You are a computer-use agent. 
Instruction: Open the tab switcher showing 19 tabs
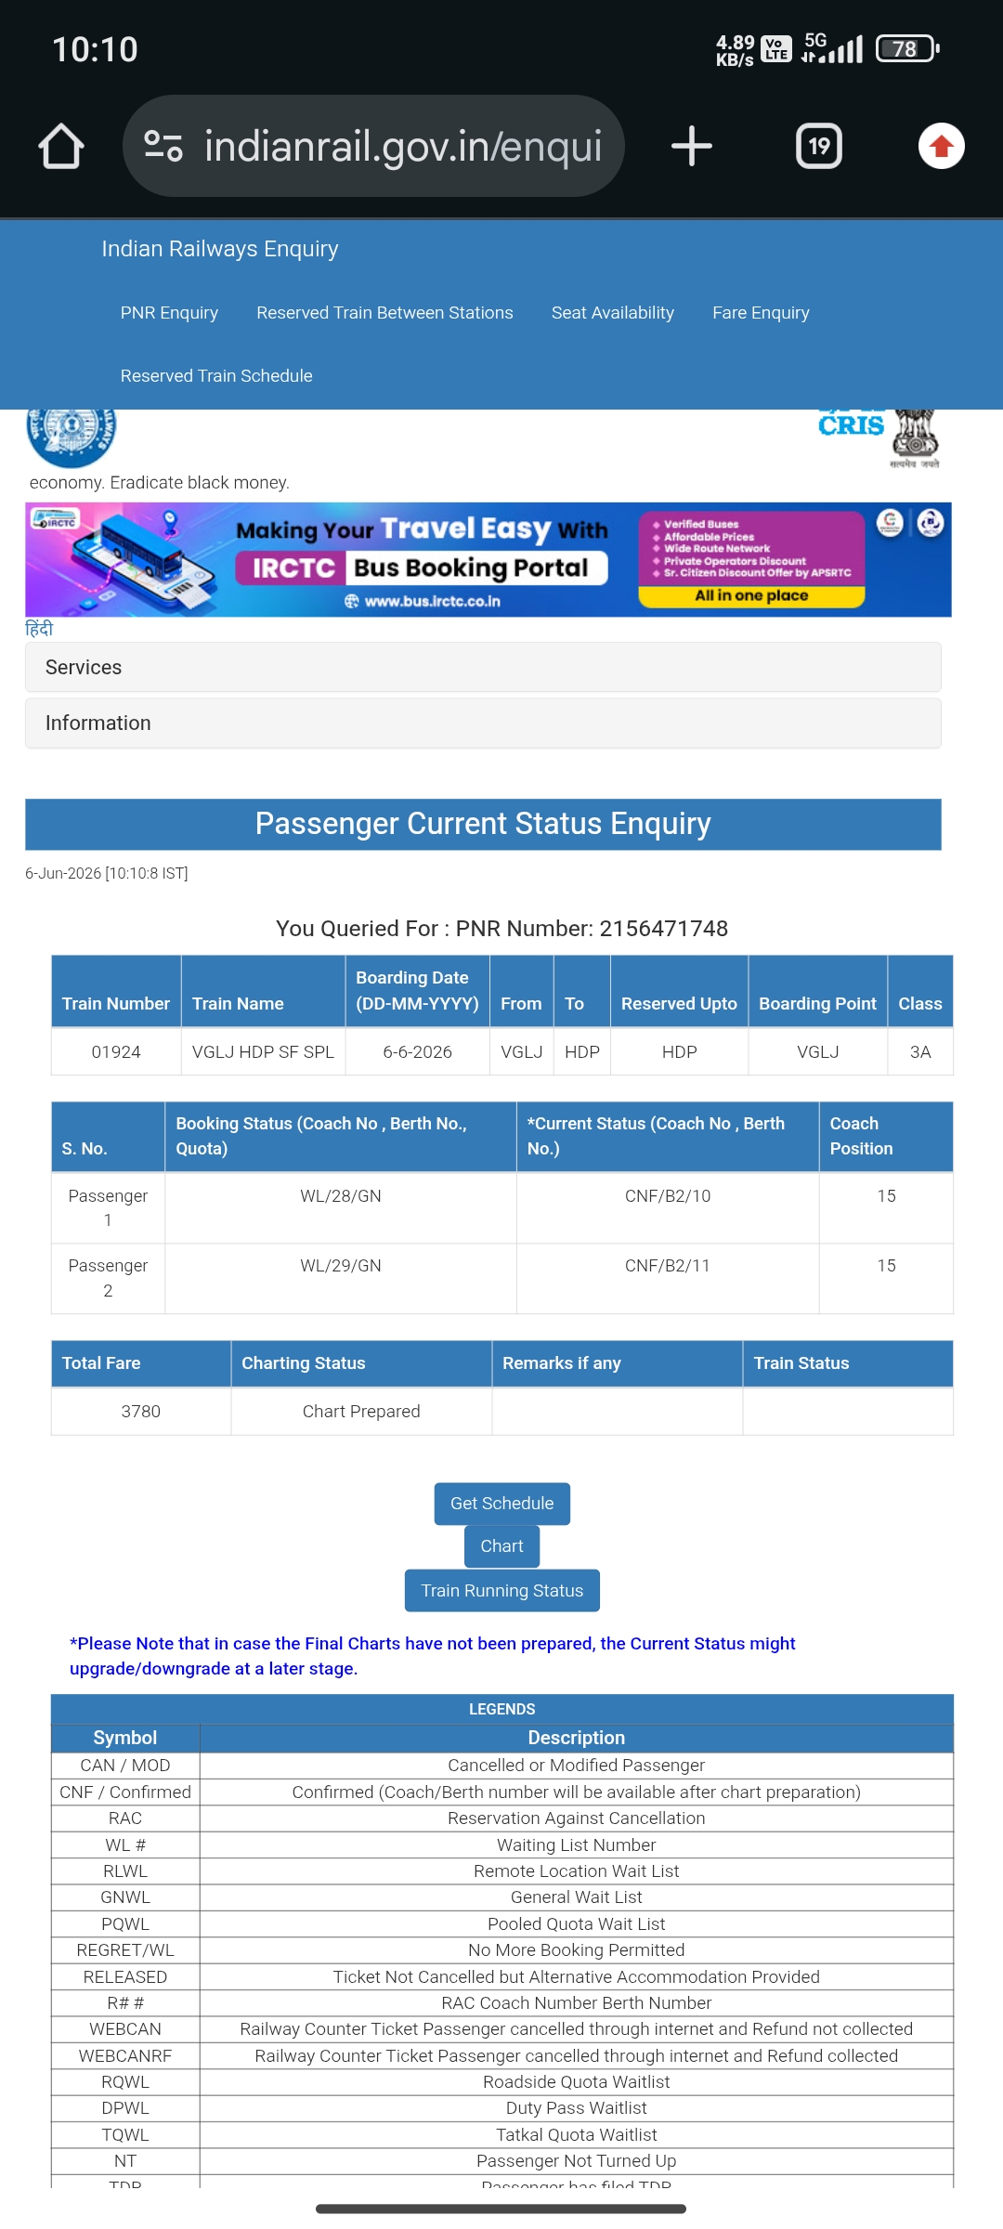819,146
